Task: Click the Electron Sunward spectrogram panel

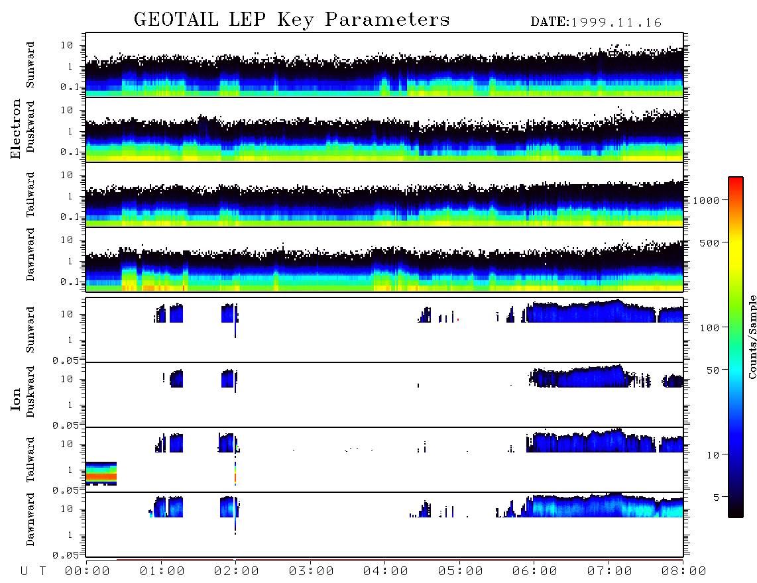Action: (x=384, y=65)
